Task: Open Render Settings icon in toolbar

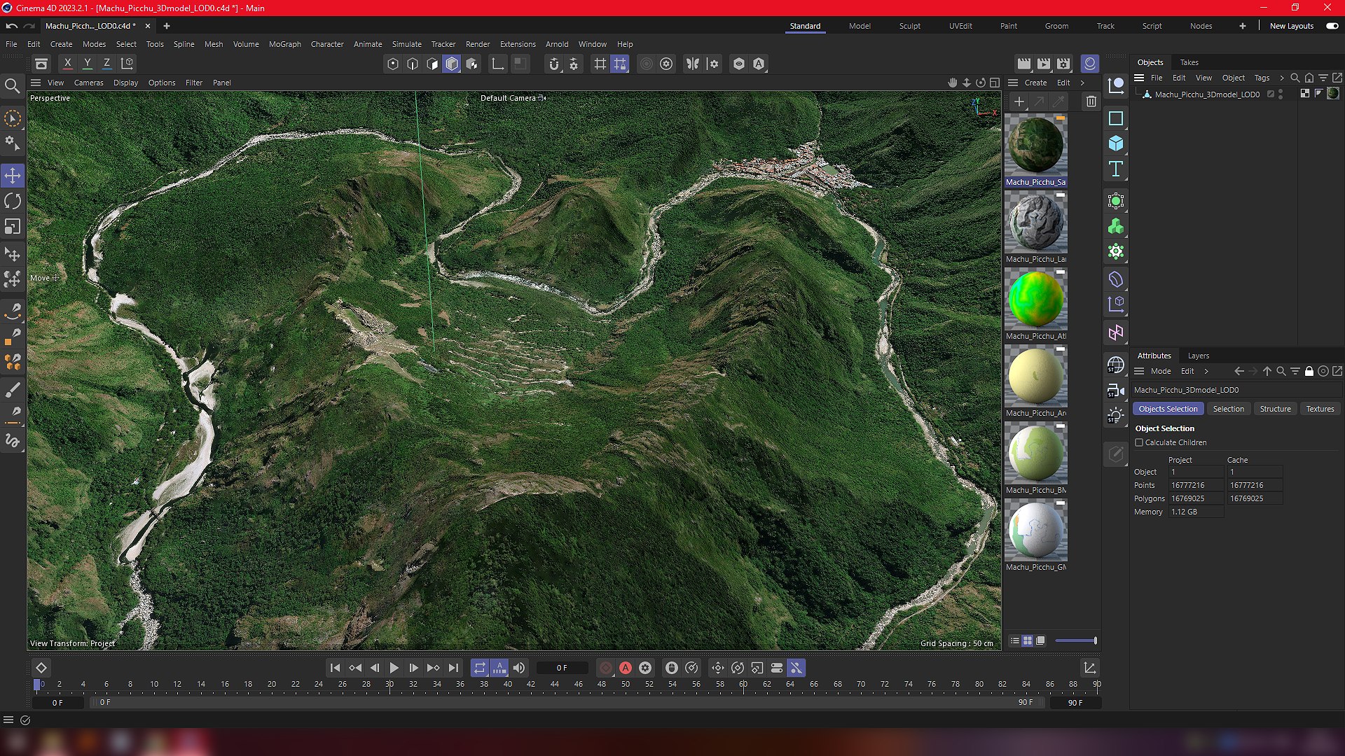Action: tap(1063, 64)
